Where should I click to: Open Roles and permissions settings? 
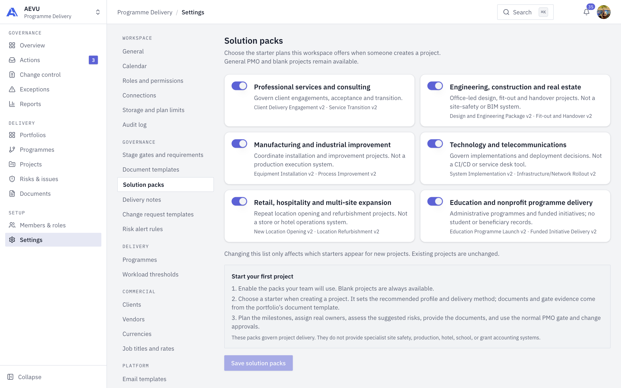(153, 81)
